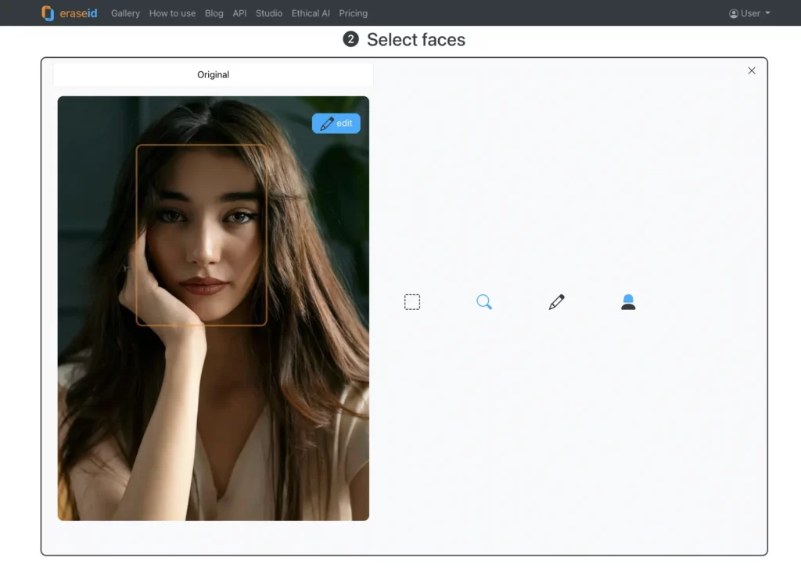Open the API menu item
Image resolution: width=801 pixels, height=572 pixels.
tap(239, 13)
